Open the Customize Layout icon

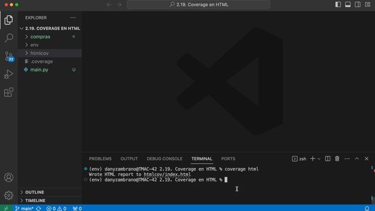(x=367, y=5)
